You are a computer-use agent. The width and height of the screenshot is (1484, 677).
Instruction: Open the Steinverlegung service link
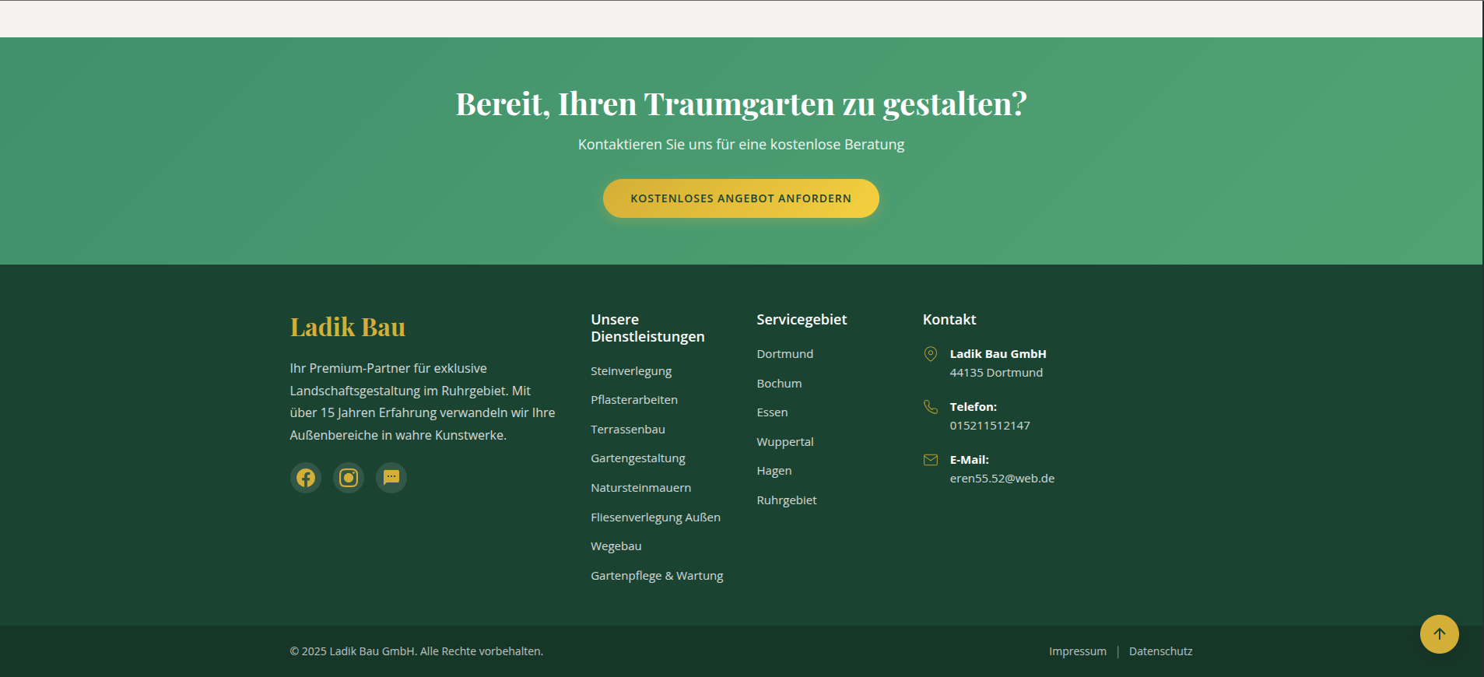click(630, 371)
